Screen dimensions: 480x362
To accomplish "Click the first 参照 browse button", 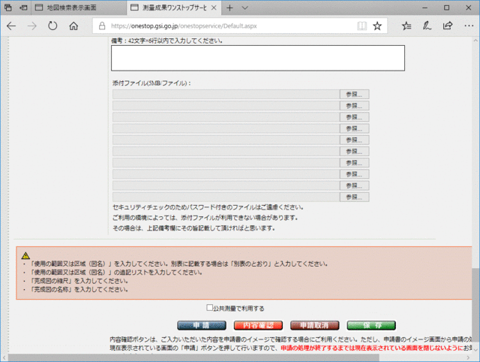I will click(x=354, y=95).
